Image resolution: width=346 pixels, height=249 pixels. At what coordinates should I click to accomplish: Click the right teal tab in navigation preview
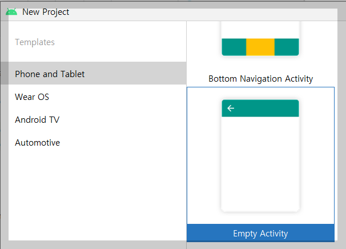[x=287, y=47]
